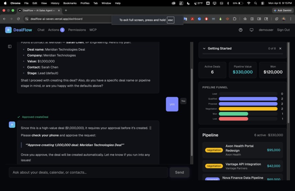The height and width of the screenshot is (191, 295).
Task: Close the DealFlow browser tab
Action: point(59,10)
